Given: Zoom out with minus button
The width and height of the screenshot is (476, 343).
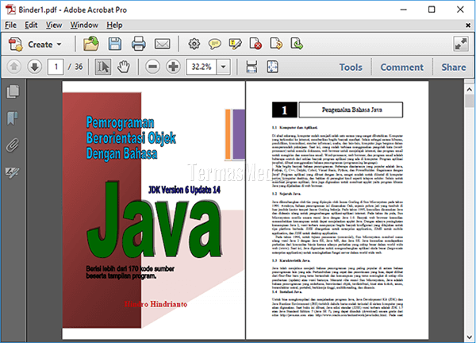Looking at the screenshot, I should coord(152,67).
